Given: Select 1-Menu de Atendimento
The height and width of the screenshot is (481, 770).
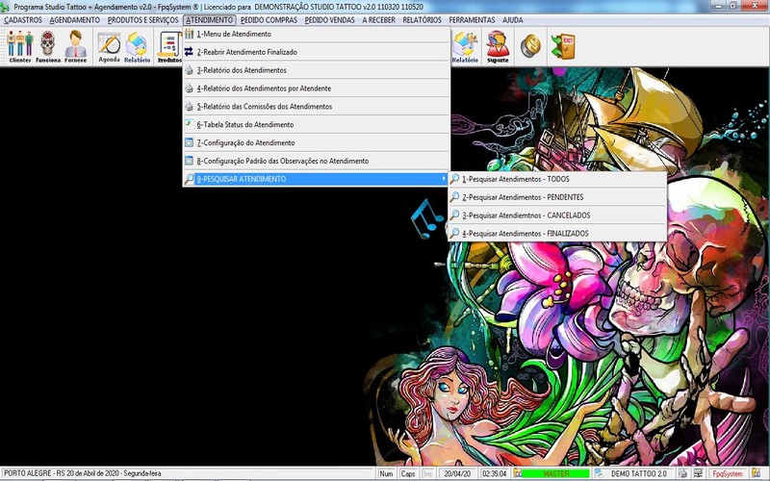Looking at the screenshot, I should pyautogui.click(x=317, y=34).
